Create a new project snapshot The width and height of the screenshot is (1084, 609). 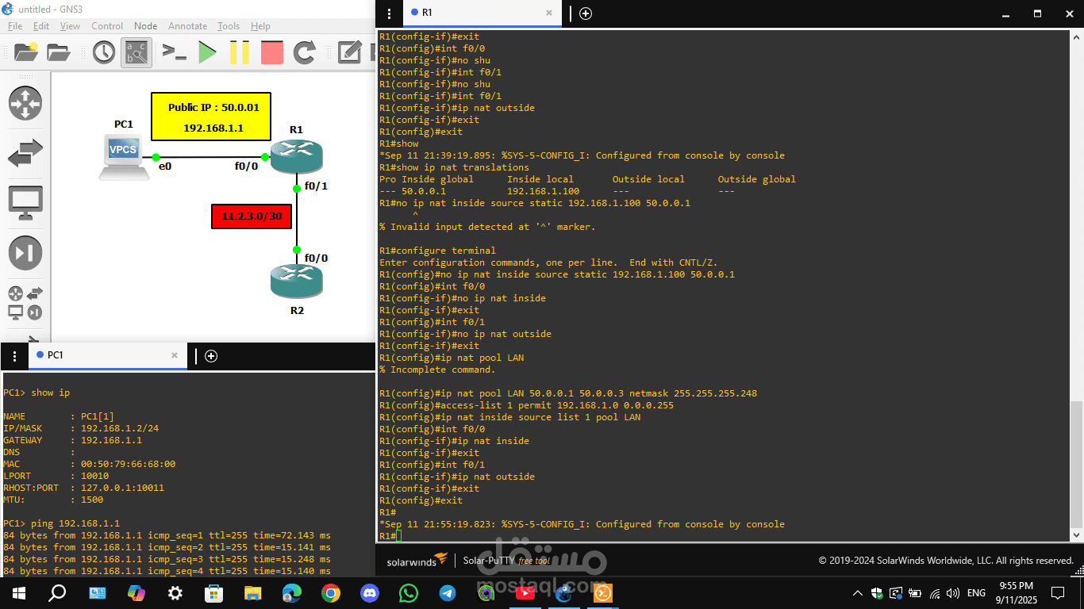click(x=105, y=52)
